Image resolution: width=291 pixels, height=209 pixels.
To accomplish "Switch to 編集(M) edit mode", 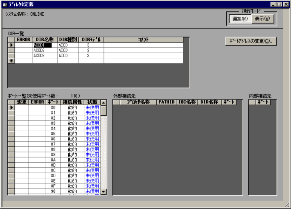I will pyautogui.click(x=240, y=19).
